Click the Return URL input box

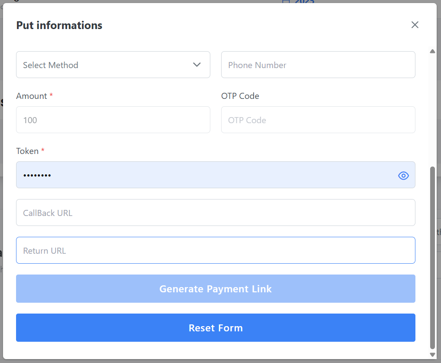pyautogui.click(x=216, y=250)
